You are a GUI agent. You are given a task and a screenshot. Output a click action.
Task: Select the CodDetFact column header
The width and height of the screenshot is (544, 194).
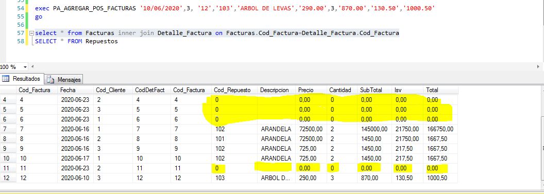click(151, 90)
